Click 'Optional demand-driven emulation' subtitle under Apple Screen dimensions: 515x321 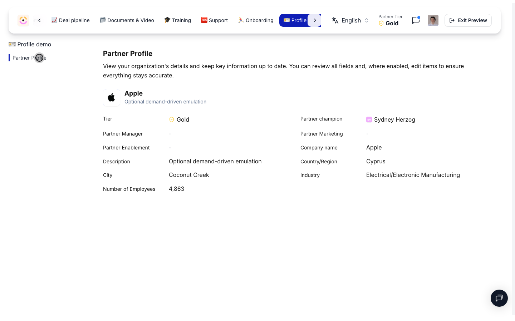165,102
